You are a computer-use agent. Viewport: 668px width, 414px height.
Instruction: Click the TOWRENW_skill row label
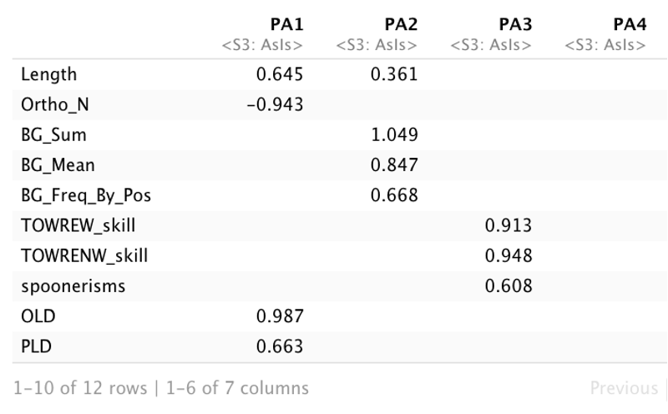tap(84, 256)
